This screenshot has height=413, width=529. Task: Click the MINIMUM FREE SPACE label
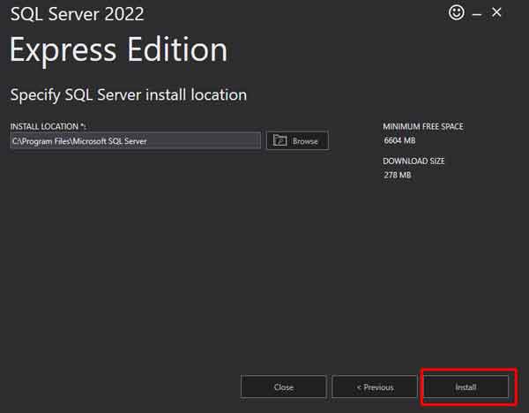[x=423, y=126]
